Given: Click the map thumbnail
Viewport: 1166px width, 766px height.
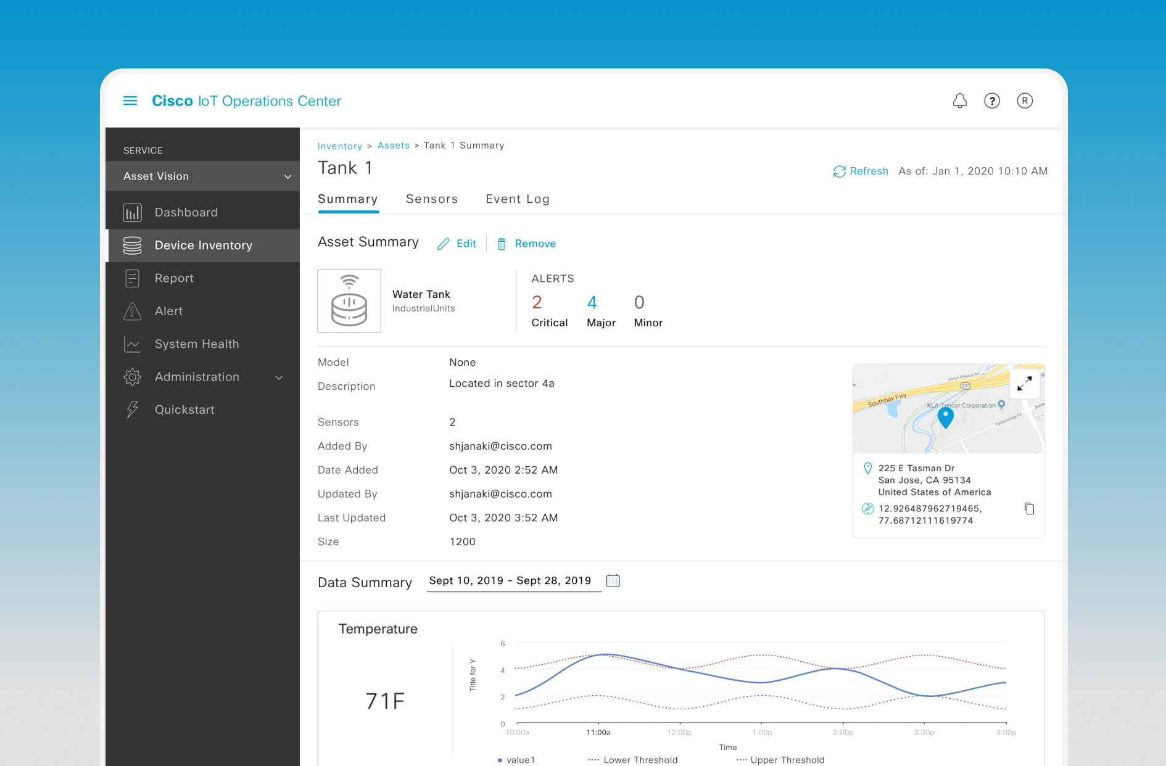Looking at the screenshot, I should (948, 409).
